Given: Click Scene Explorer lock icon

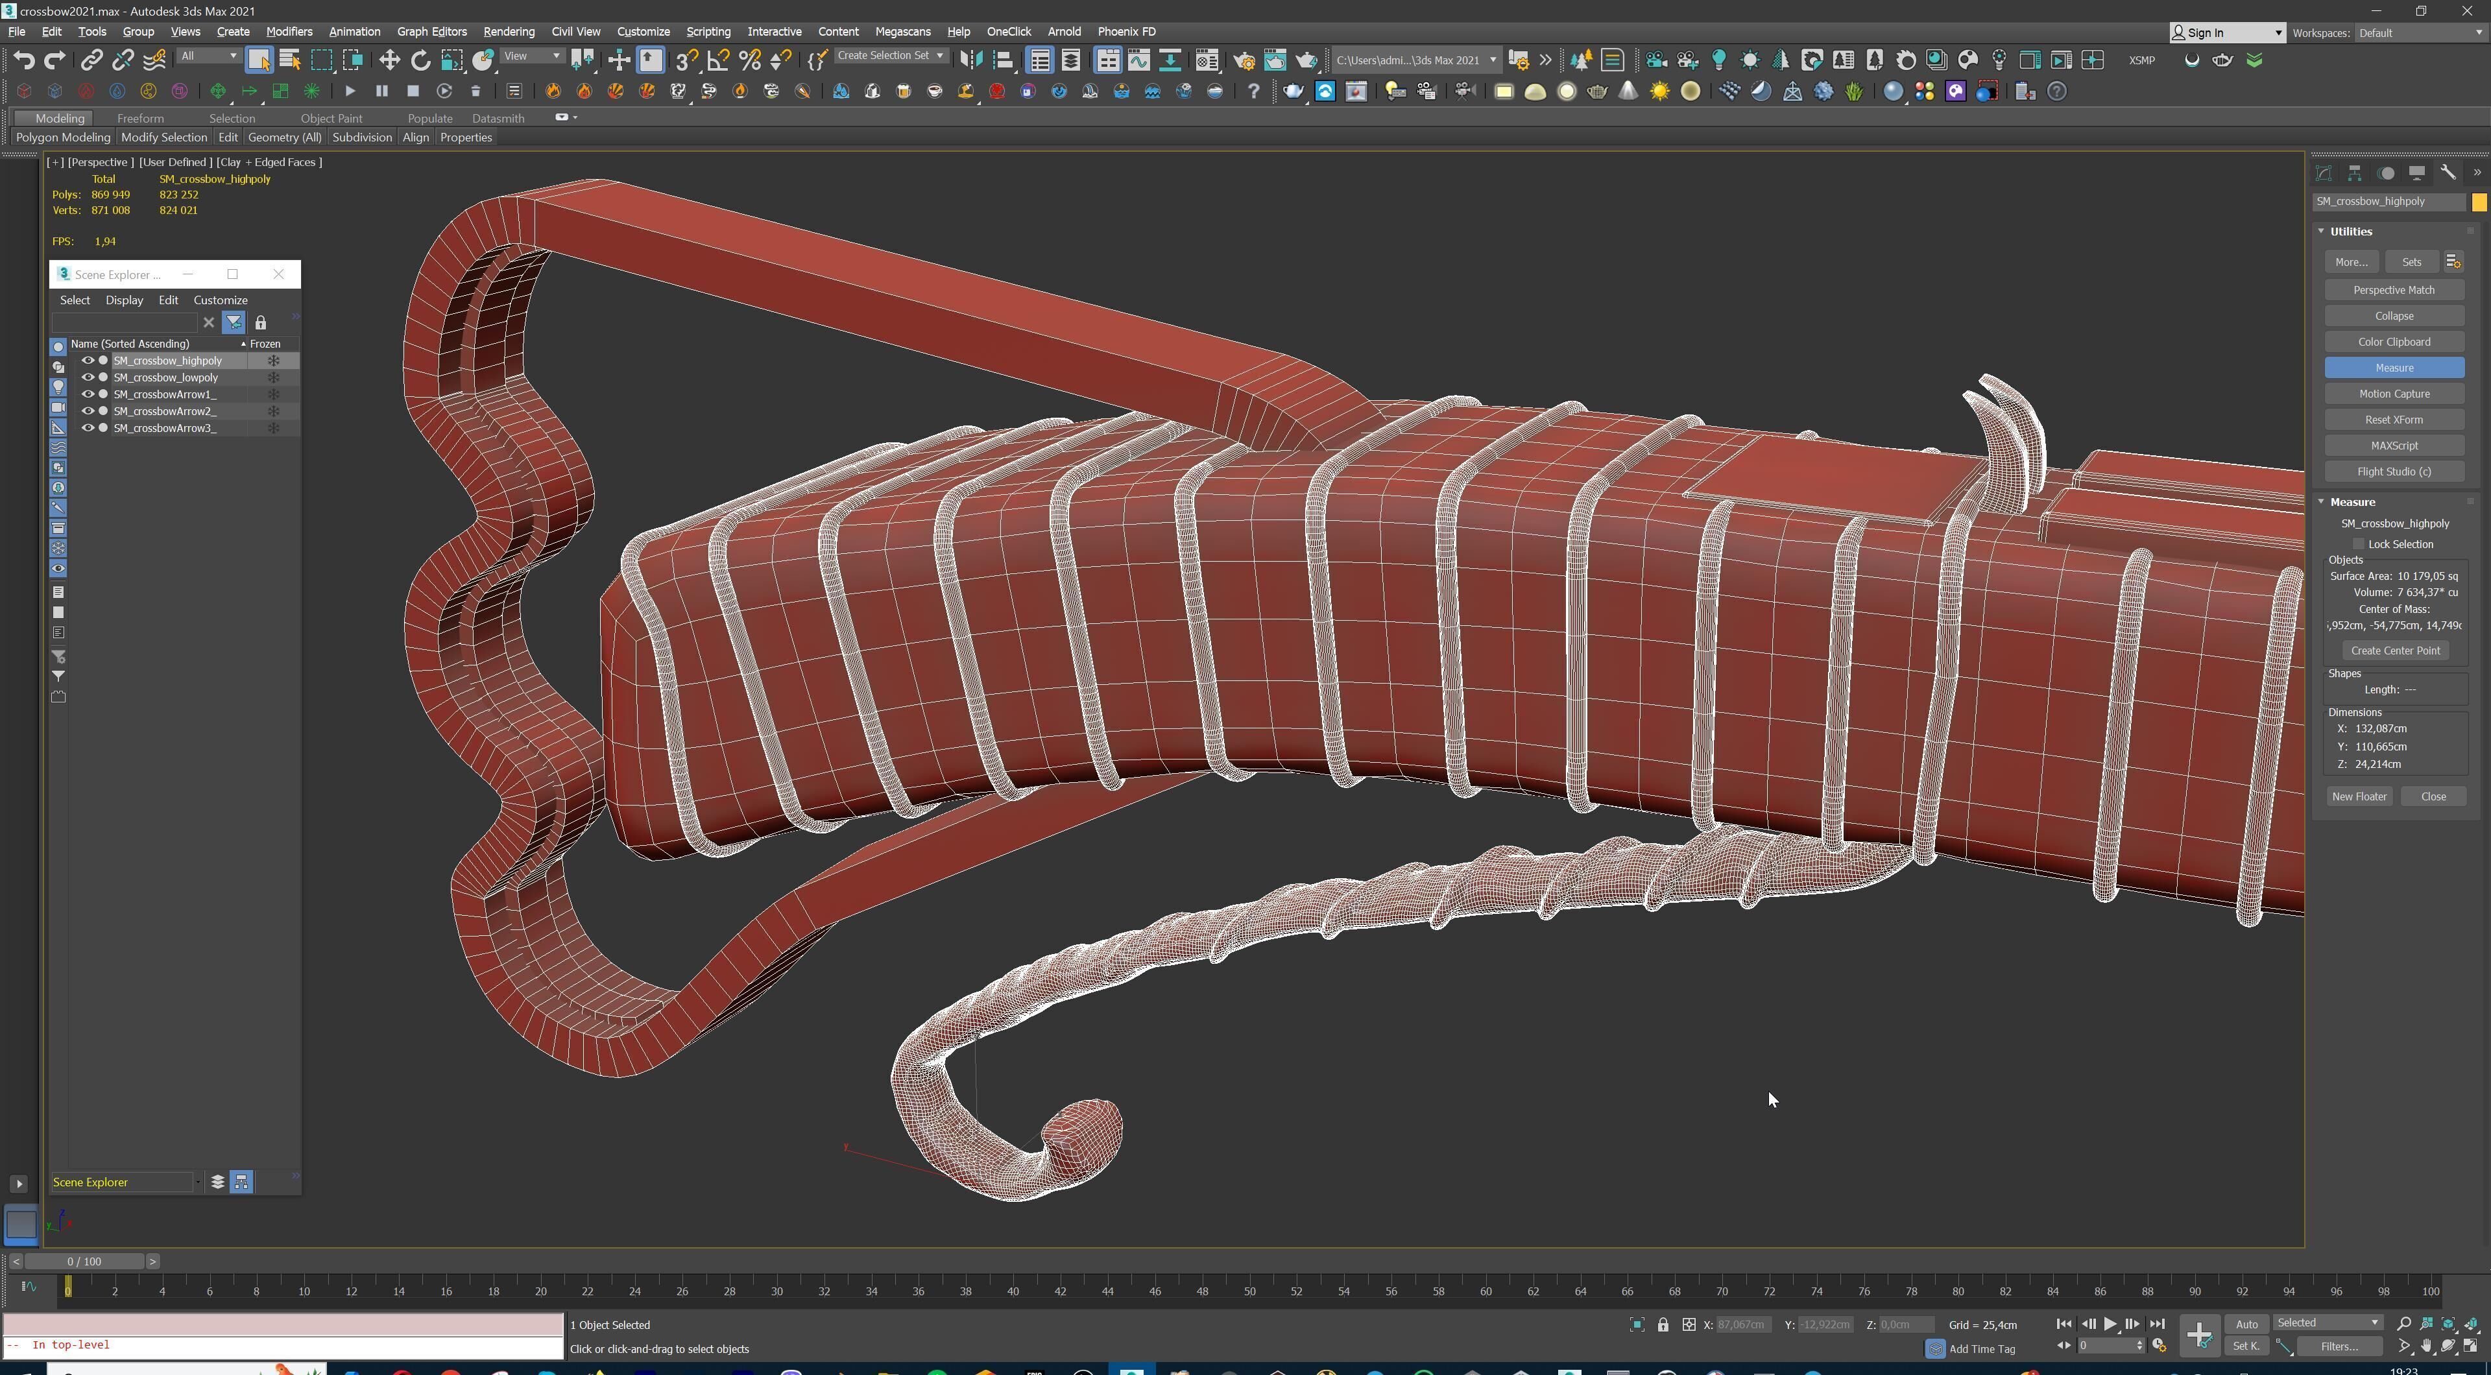Looking at the screenshot, I should pos(260,323).
